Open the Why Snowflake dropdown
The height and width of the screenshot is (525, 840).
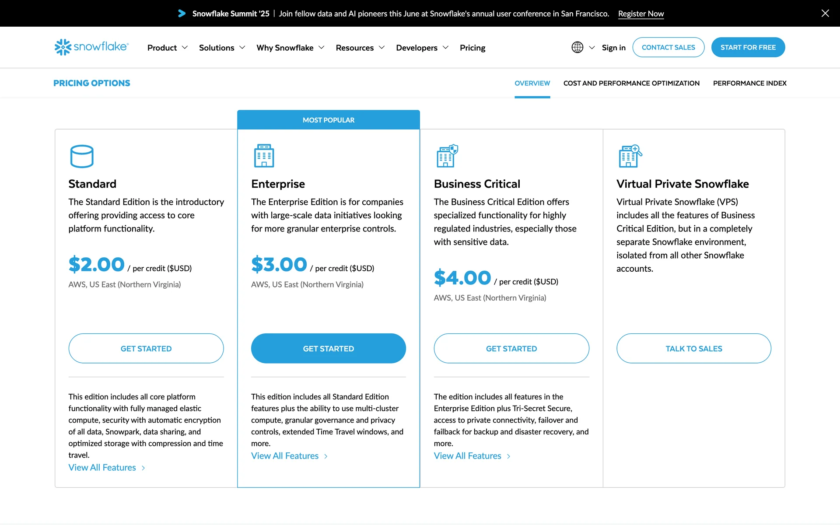pos(290,48)
